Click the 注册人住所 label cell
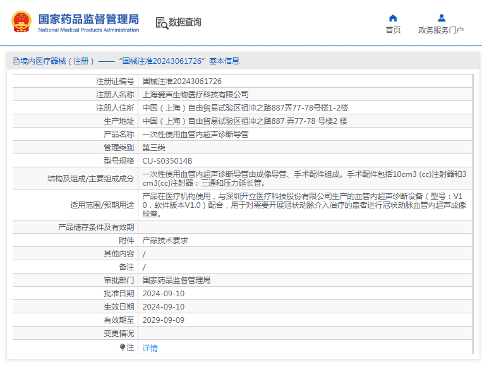The height and width of the screenshot is (367, 482). 75,107
